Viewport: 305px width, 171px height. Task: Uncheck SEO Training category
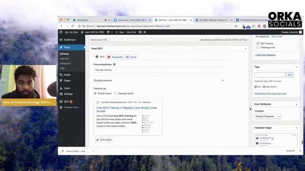coord(258,43)
